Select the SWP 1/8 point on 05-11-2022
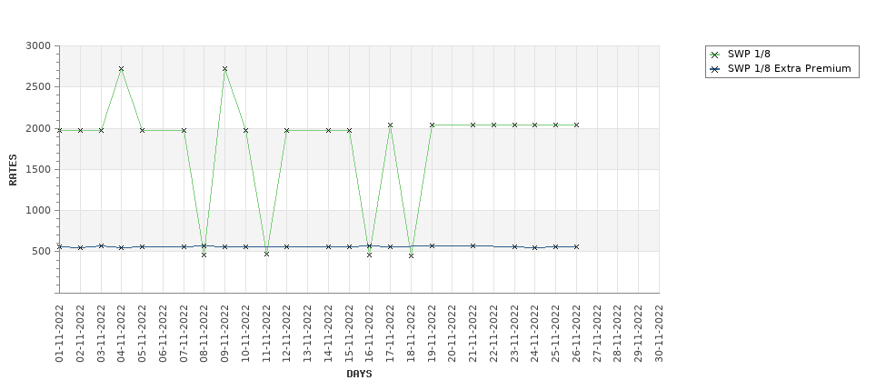The height and width of the screenshot is (390, 886). point(143,131)
